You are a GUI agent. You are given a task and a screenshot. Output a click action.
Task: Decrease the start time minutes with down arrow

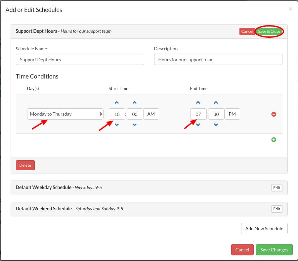click(135, 125)
